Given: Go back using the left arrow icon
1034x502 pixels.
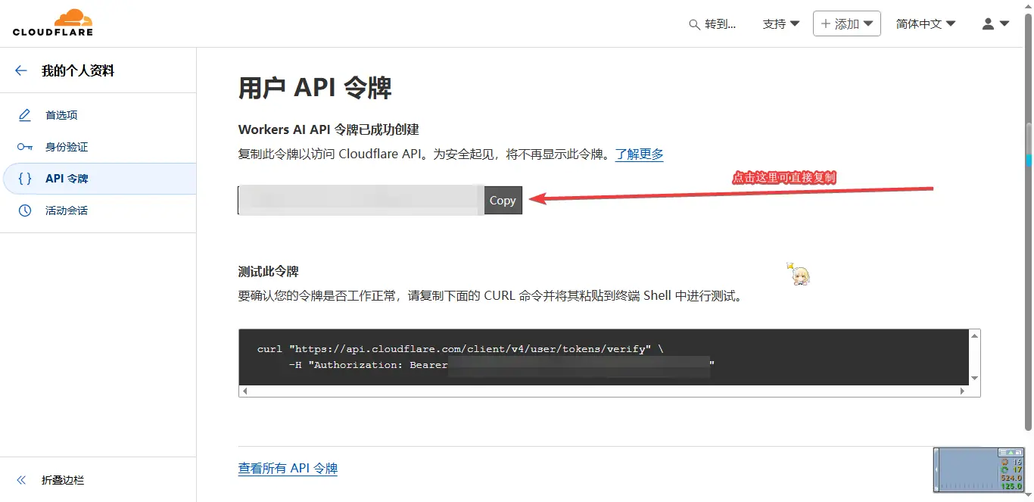Looking at the screenshot, I should (21, 70).
